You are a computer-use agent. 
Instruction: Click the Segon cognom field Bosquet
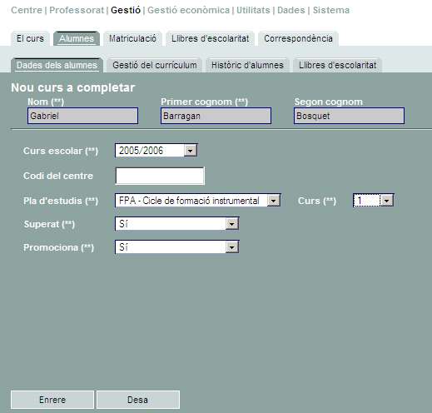click(x=349, y=116)
